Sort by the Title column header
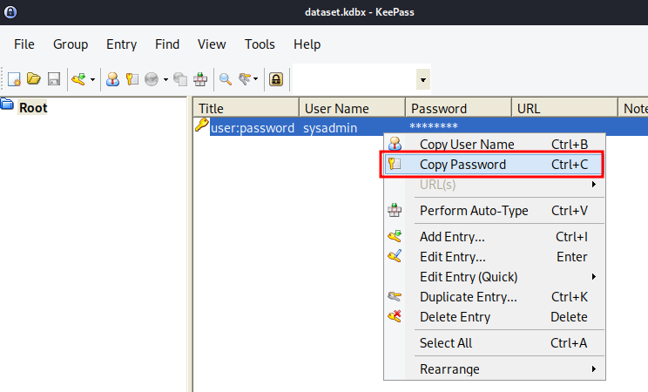This screenshot has height=392, width=648. pos(246,108)
